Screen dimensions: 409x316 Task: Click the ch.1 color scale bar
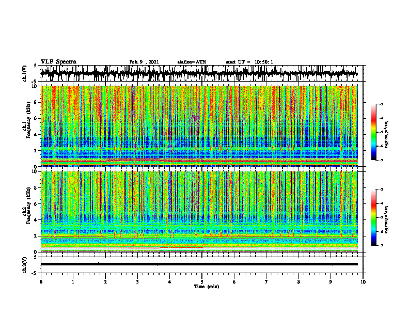coord(373,132)
